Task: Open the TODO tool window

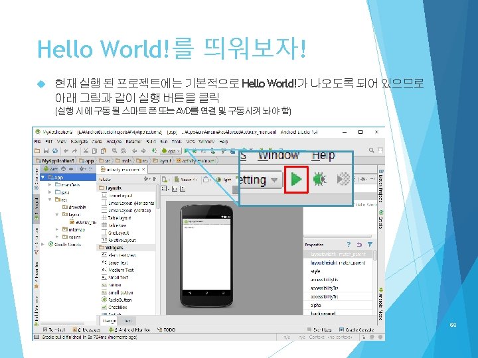Action: (166, 329)
